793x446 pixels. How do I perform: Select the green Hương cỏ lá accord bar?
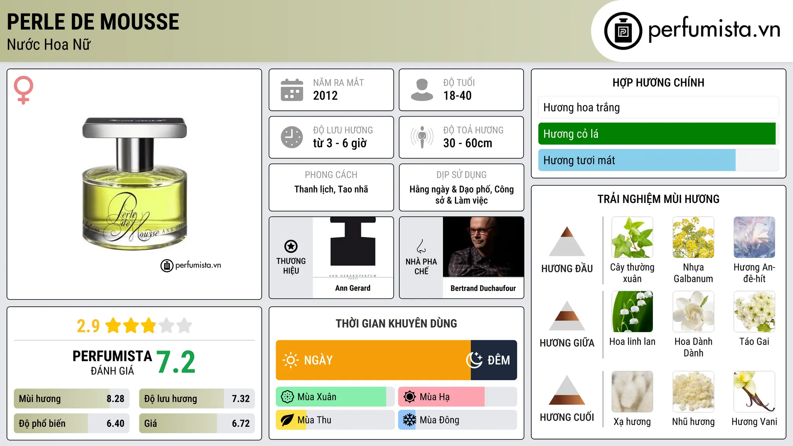click(x=659, y=134)
